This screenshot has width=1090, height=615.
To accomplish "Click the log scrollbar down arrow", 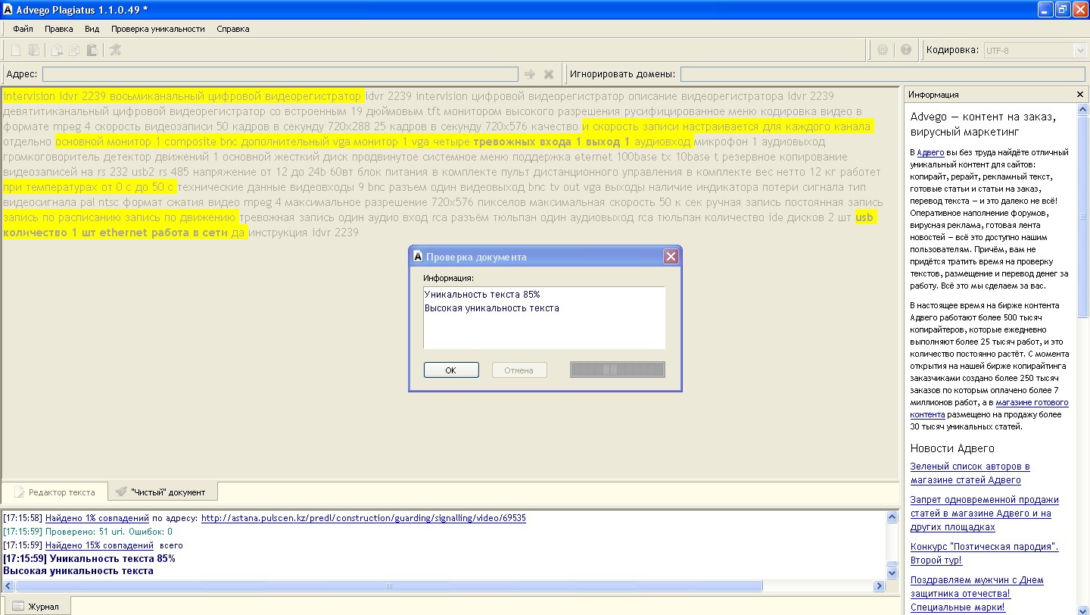I will tap(892, 574).
